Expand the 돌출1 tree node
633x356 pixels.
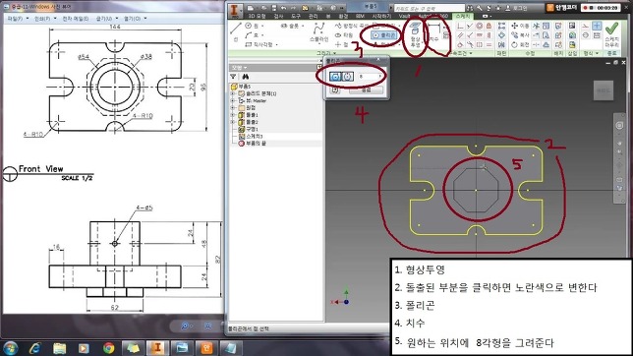coord(233,115)
